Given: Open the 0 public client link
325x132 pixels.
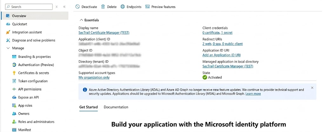Looking at the screenshot, I should pos(232,44).
